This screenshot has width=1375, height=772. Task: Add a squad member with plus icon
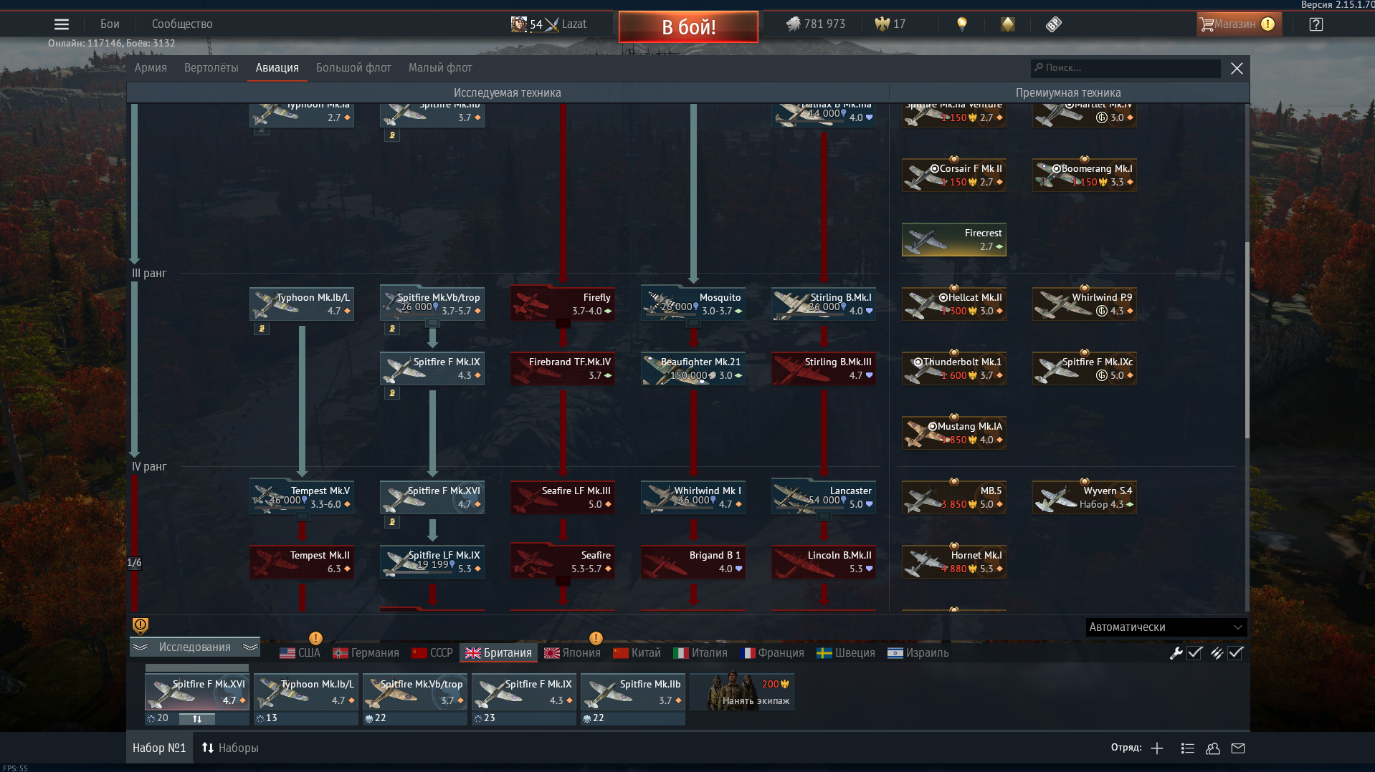point(1157,748)
